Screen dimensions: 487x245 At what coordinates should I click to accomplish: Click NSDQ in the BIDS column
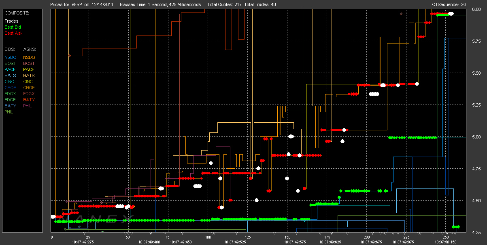pyautogui.click(x=10, y=57)
